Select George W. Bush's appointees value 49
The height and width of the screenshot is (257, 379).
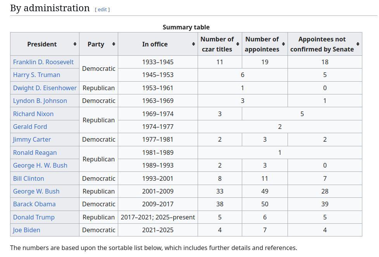point(265,191)
